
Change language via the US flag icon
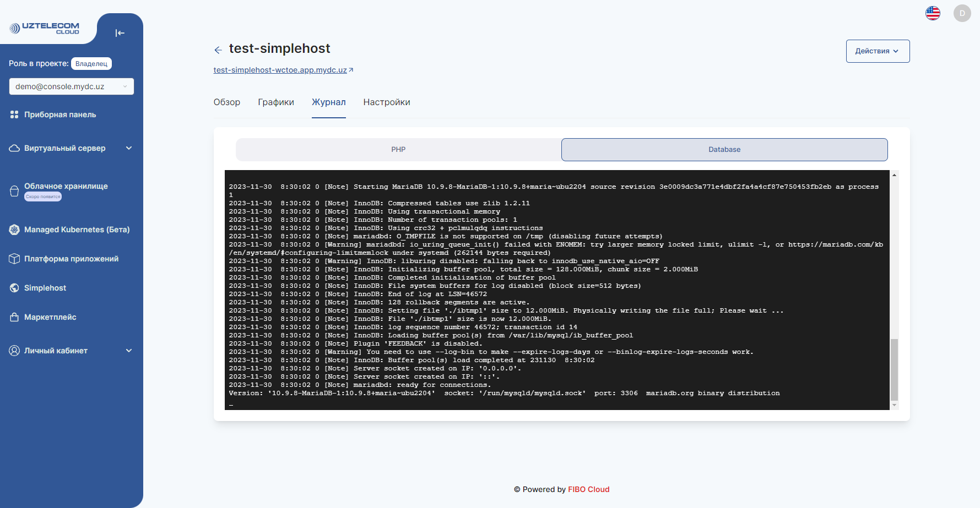tap(933, 12)
